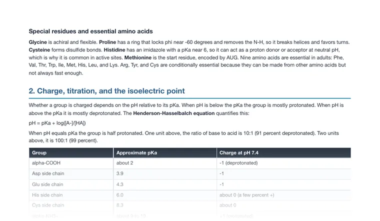
Task: Click the 'Charge, titration, and the isoelectric point' heading
Action: (x=106, y=91)
